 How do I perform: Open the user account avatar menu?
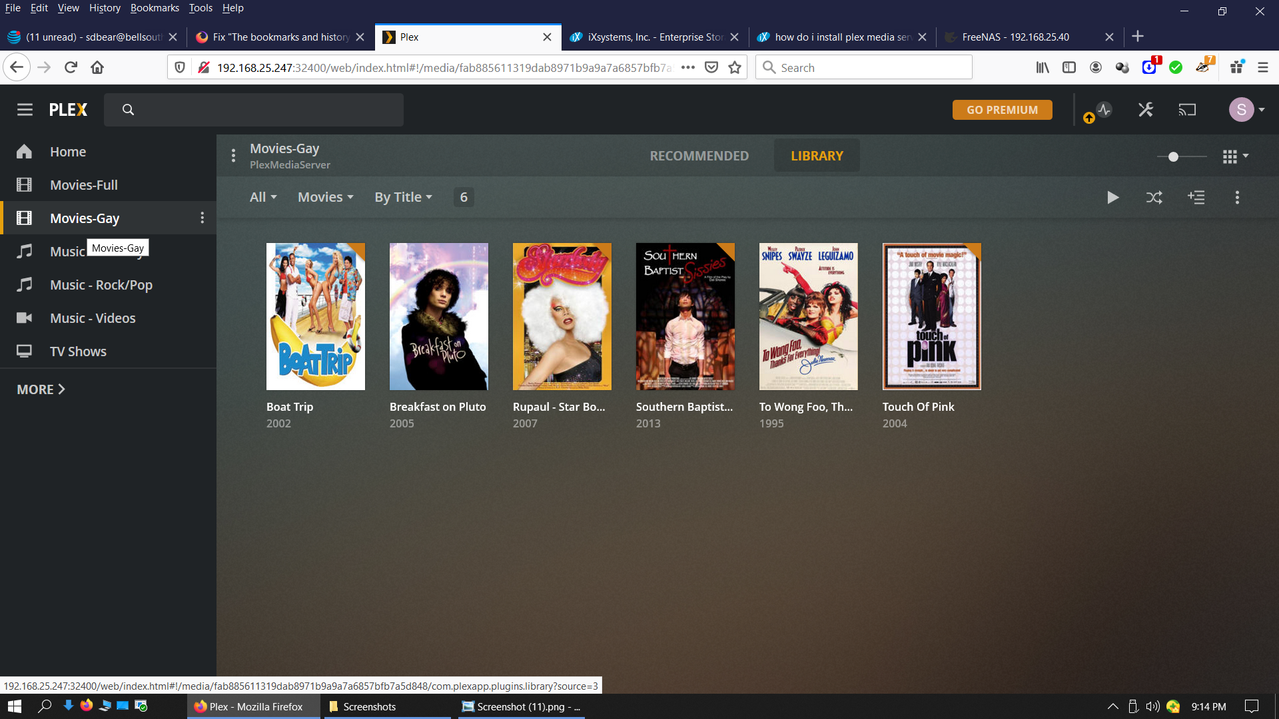click(1246, 110)
